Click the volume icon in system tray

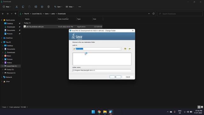pyautogui.click(x=188, y=112)
